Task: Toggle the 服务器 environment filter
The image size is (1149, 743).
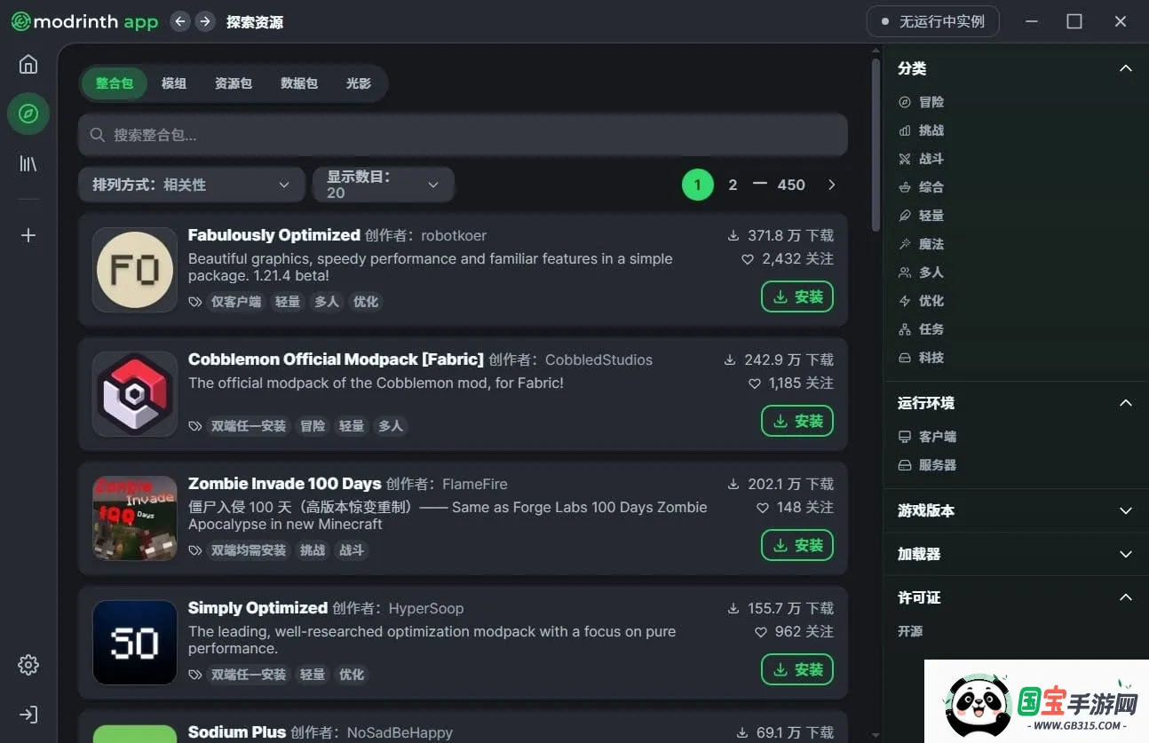Action: [x=928, y=465]
